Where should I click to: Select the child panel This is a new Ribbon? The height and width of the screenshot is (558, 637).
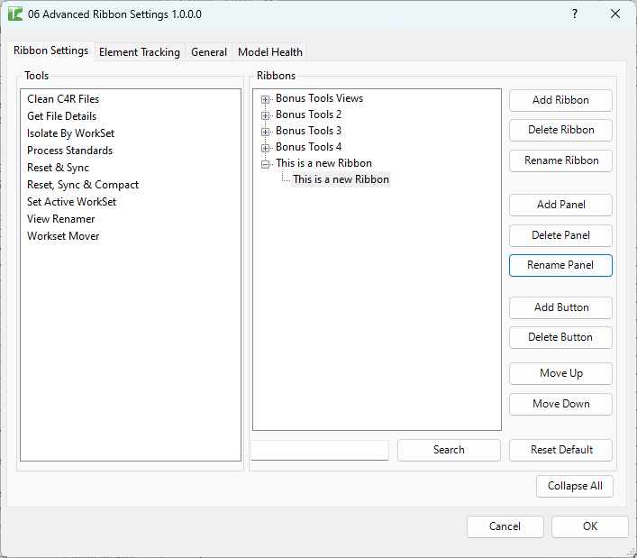[341, 179]
